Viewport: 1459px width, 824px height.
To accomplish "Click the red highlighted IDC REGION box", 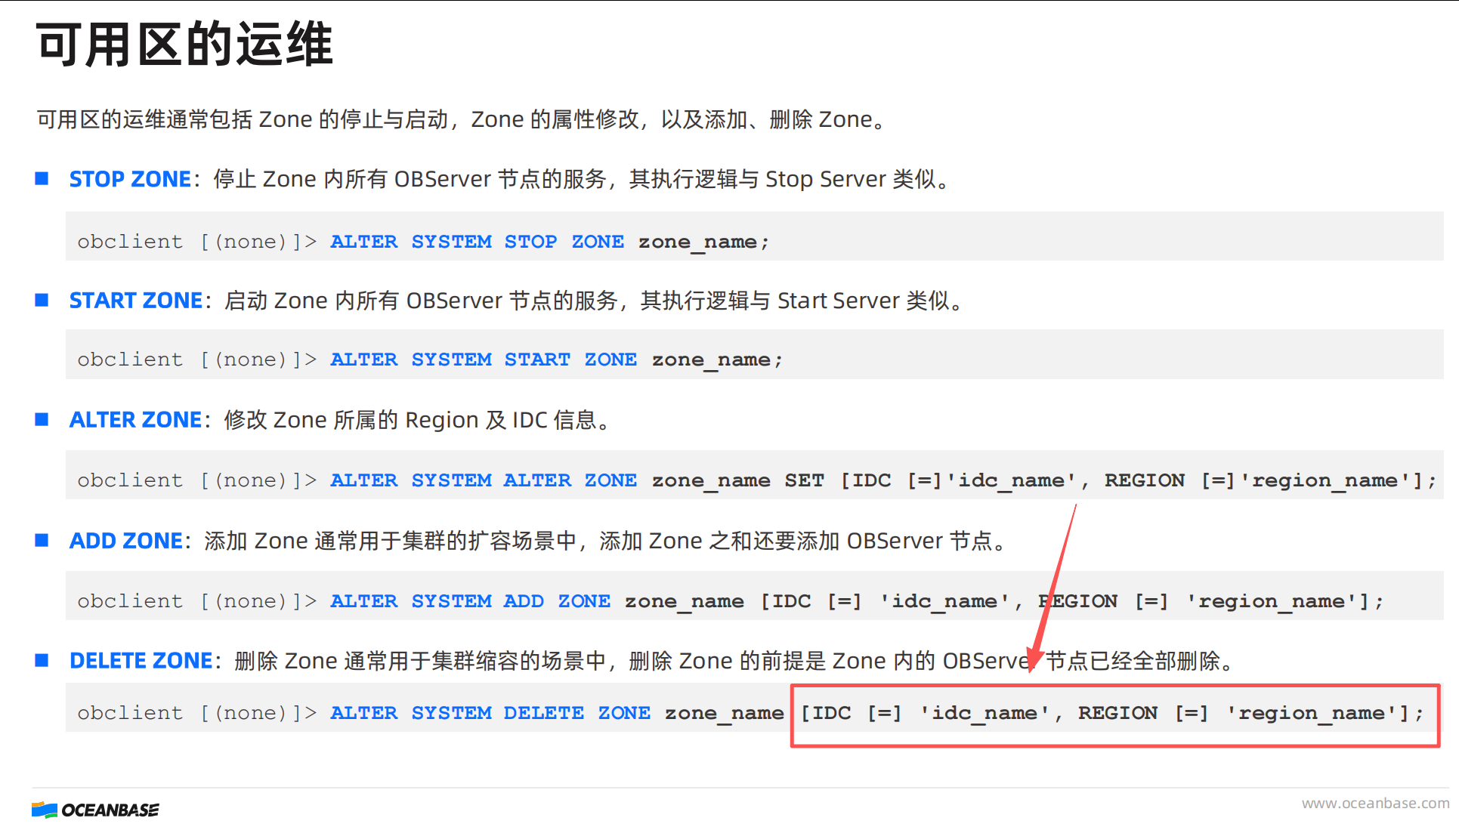I will tap(1114, 714).
